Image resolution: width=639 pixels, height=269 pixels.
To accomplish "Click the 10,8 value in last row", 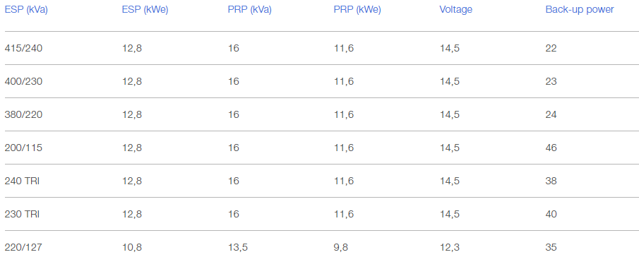I will pos(132,247).
